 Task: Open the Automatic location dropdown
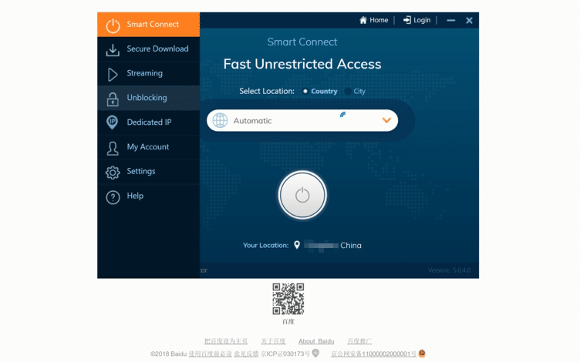click(302, 120)
